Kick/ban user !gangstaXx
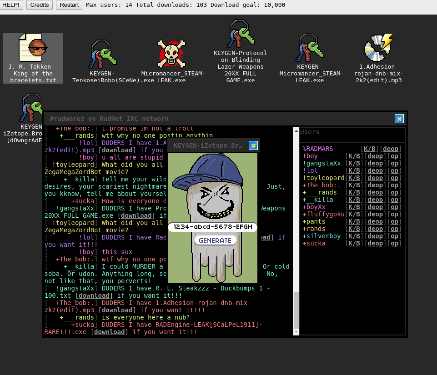437x375 pixels. [354, 163]
